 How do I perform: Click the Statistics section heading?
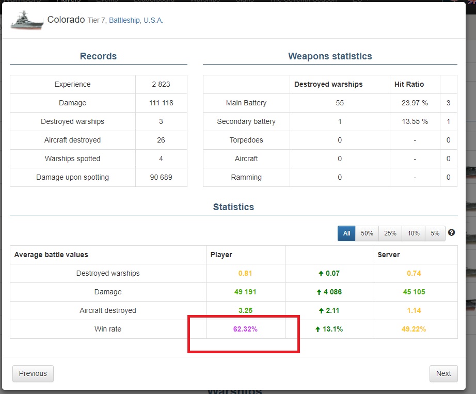[x=233, y=207]
